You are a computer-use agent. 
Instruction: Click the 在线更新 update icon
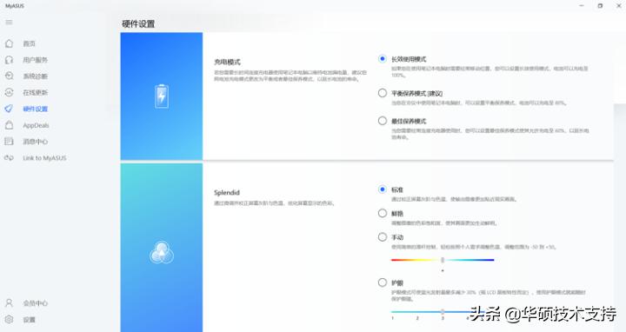[9, 92]
